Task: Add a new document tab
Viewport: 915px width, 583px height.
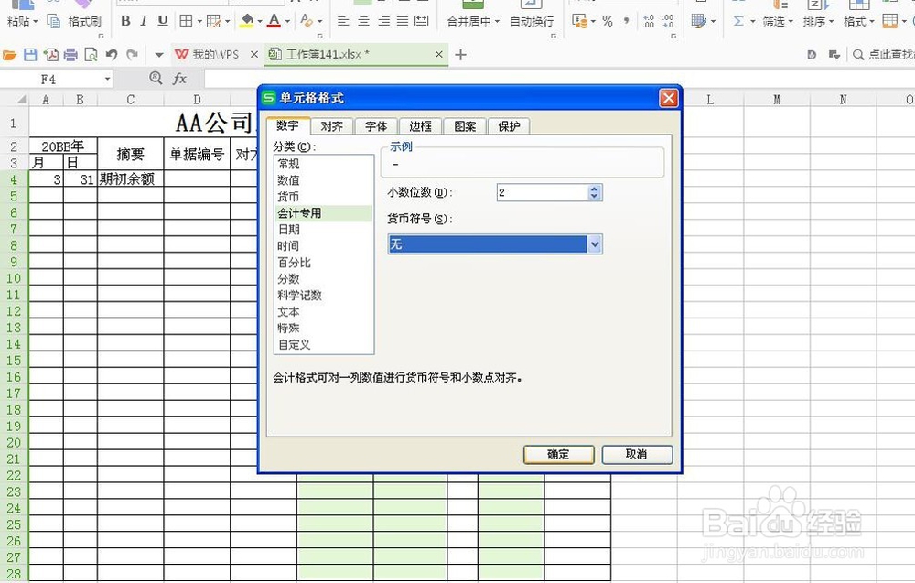Action: (x=460, y=55)
